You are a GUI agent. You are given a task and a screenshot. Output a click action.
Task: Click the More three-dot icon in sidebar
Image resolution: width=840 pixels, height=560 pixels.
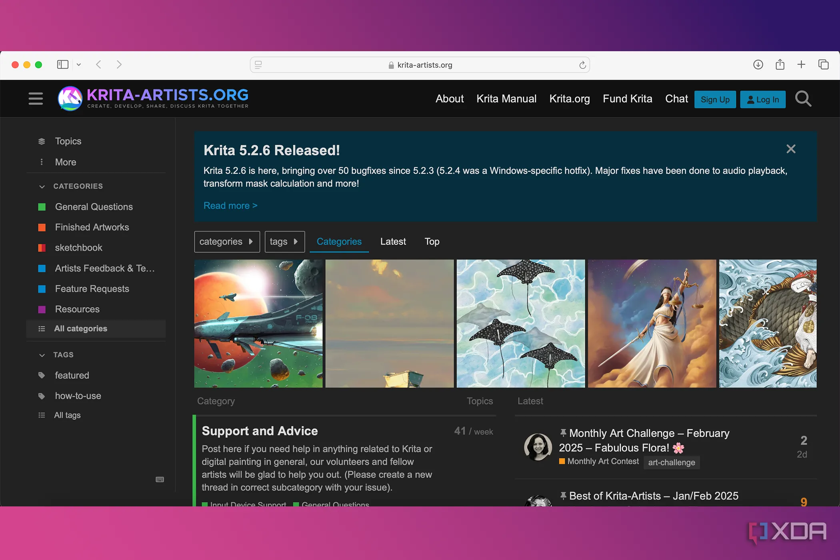[x=42, y=162]
